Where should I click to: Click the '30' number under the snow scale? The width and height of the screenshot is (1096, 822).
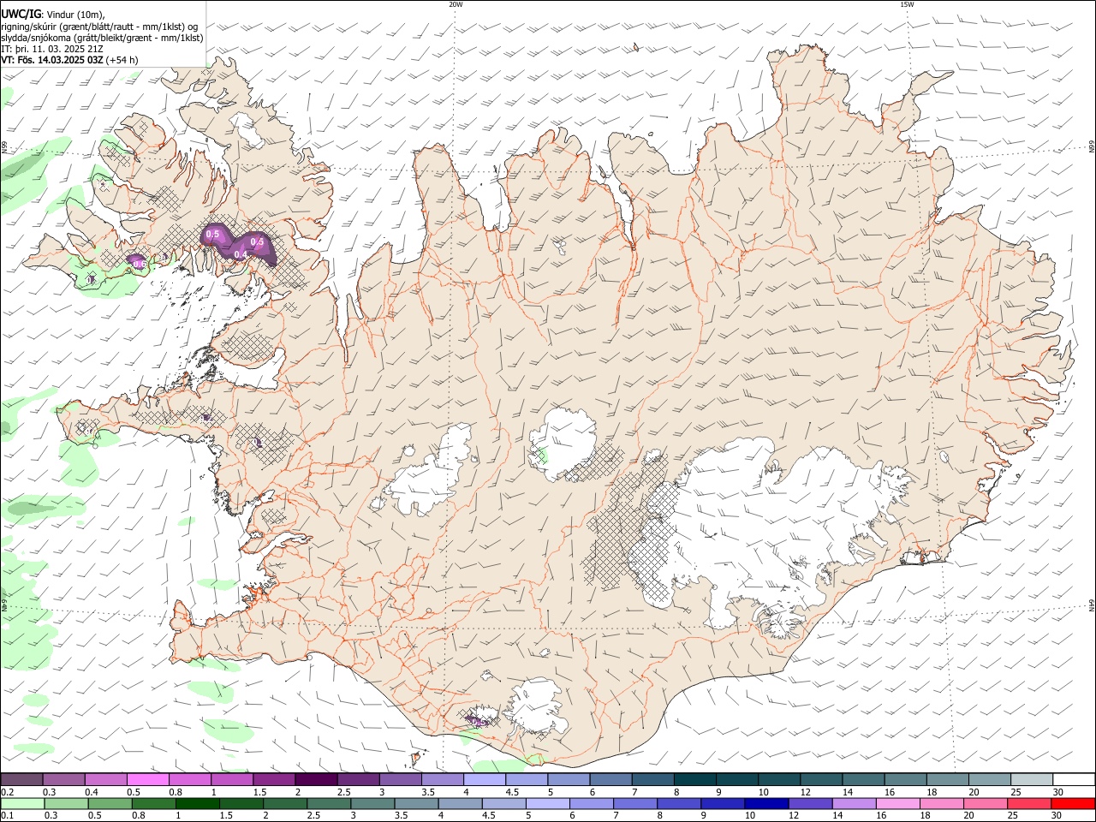pyautogui.click(x=1058, y=792)
